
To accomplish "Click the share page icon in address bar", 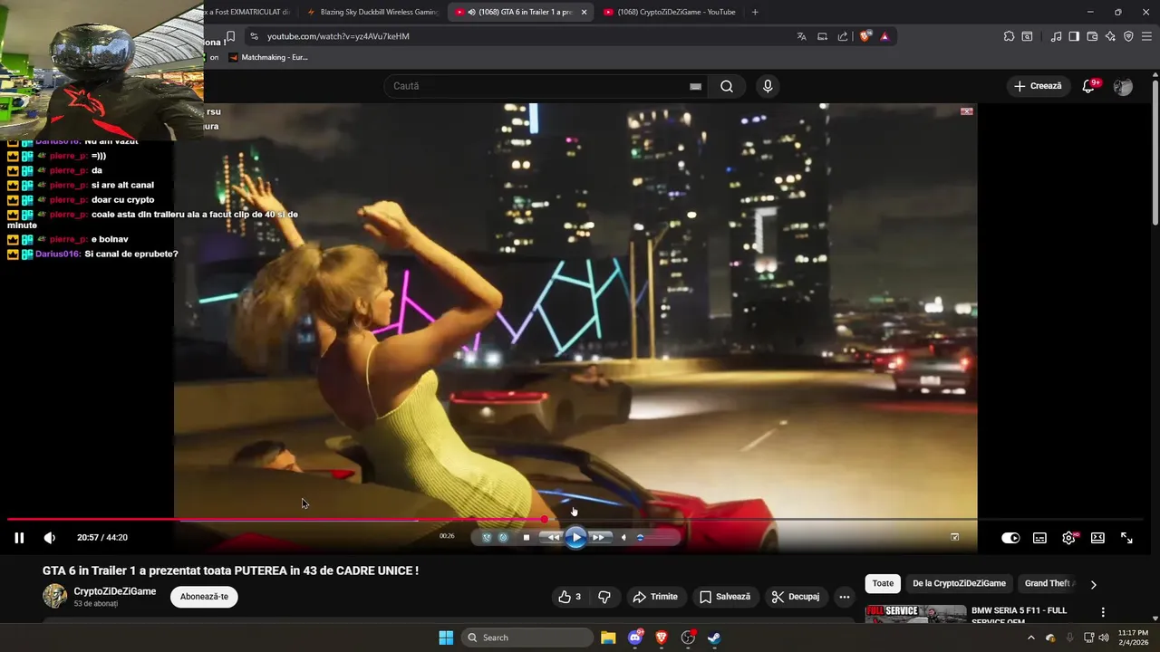I will coord(843,36).
